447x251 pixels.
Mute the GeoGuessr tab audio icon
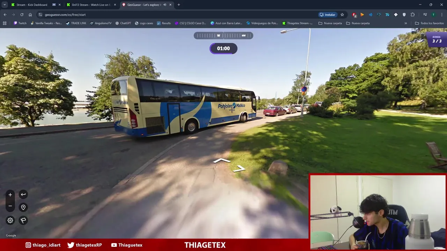(165, 5)
